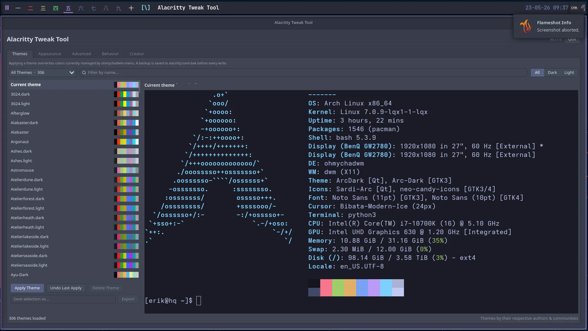Switch to dwm workspace tag 一
Viewport: 588px width, 331px height.
[x=18, y=8]
